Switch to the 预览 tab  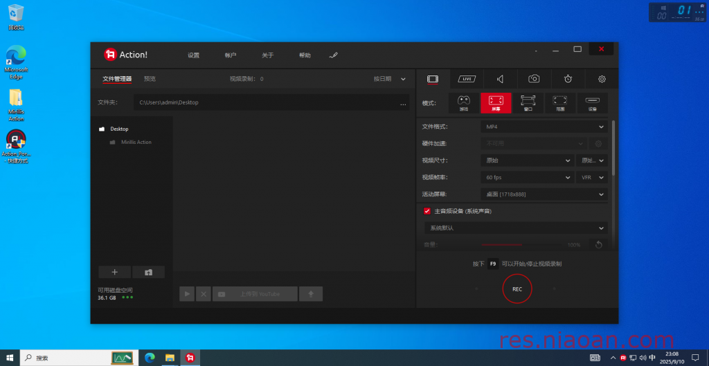150,79
